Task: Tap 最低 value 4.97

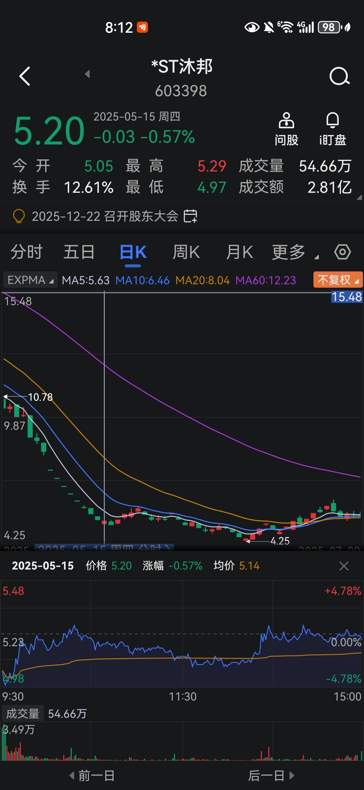Action: [x=212, y=187]
